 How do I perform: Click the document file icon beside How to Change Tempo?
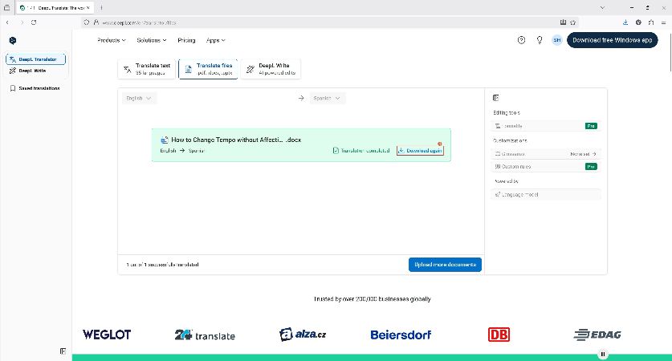coord(164,140)
